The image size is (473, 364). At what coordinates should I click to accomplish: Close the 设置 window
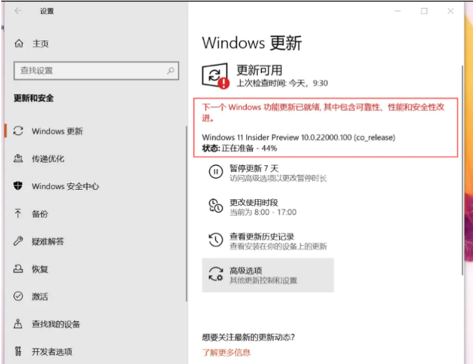point(451,11)
